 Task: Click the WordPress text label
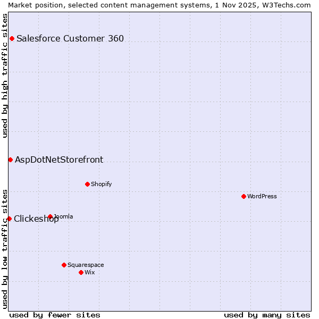pyautogui.click(x=262, y=196)
